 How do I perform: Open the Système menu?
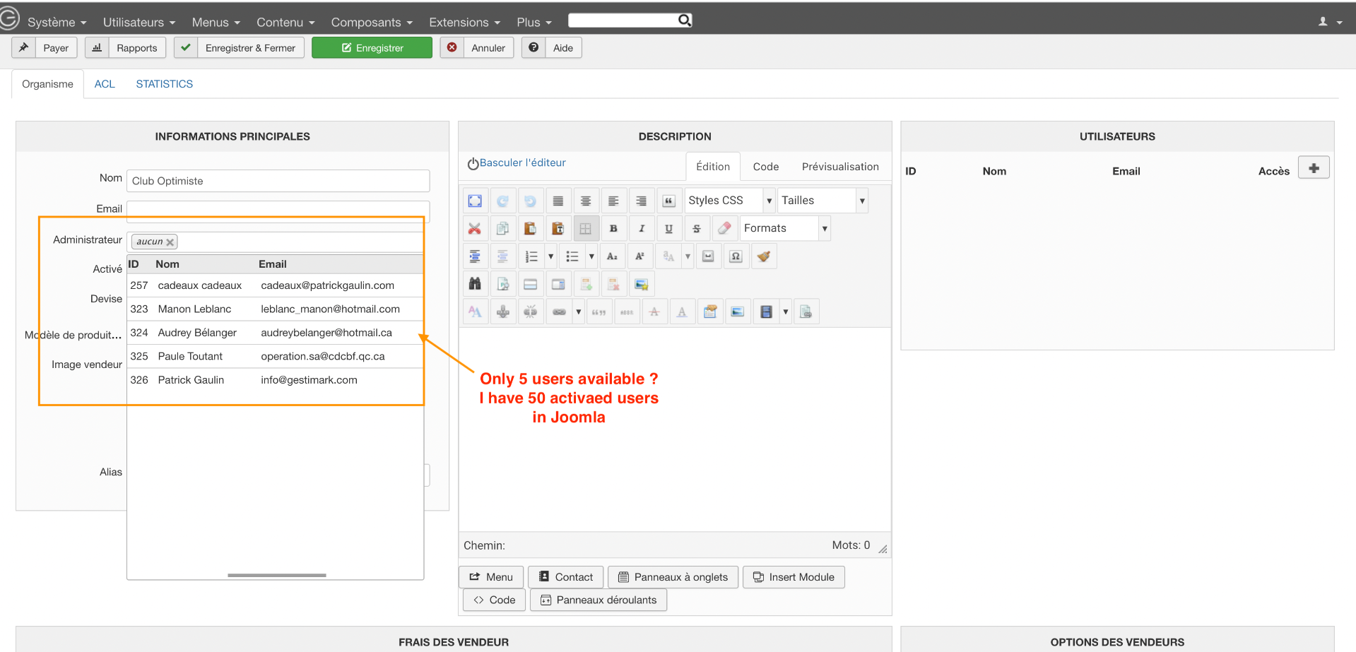[x=57, y=23]
